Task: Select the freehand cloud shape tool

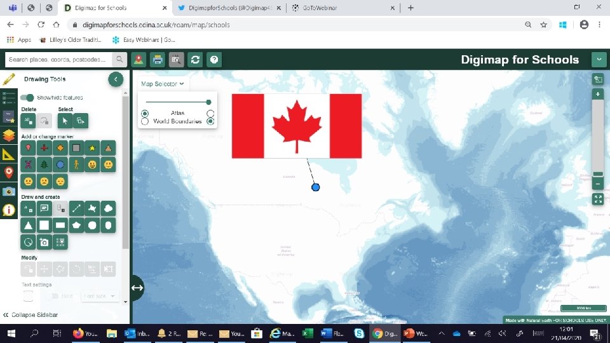Action: pos(108,208)
